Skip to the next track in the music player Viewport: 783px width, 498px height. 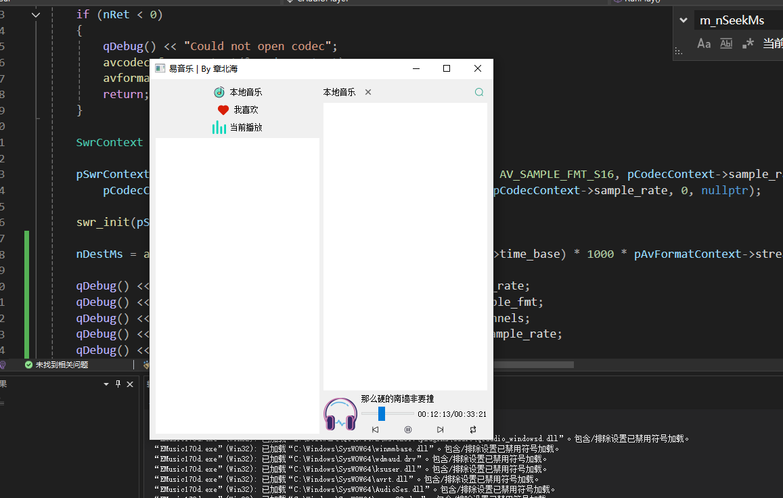pyautogui.click(x=440, y=430)
